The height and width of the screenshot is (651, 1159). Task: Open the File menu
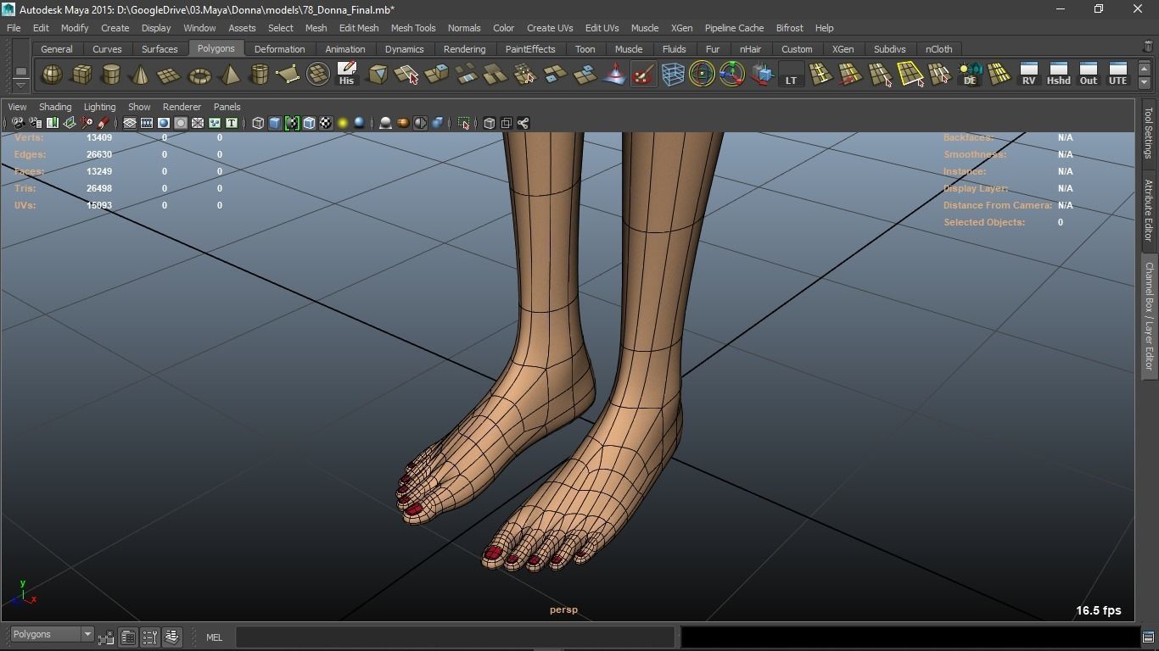click(14, 28)
